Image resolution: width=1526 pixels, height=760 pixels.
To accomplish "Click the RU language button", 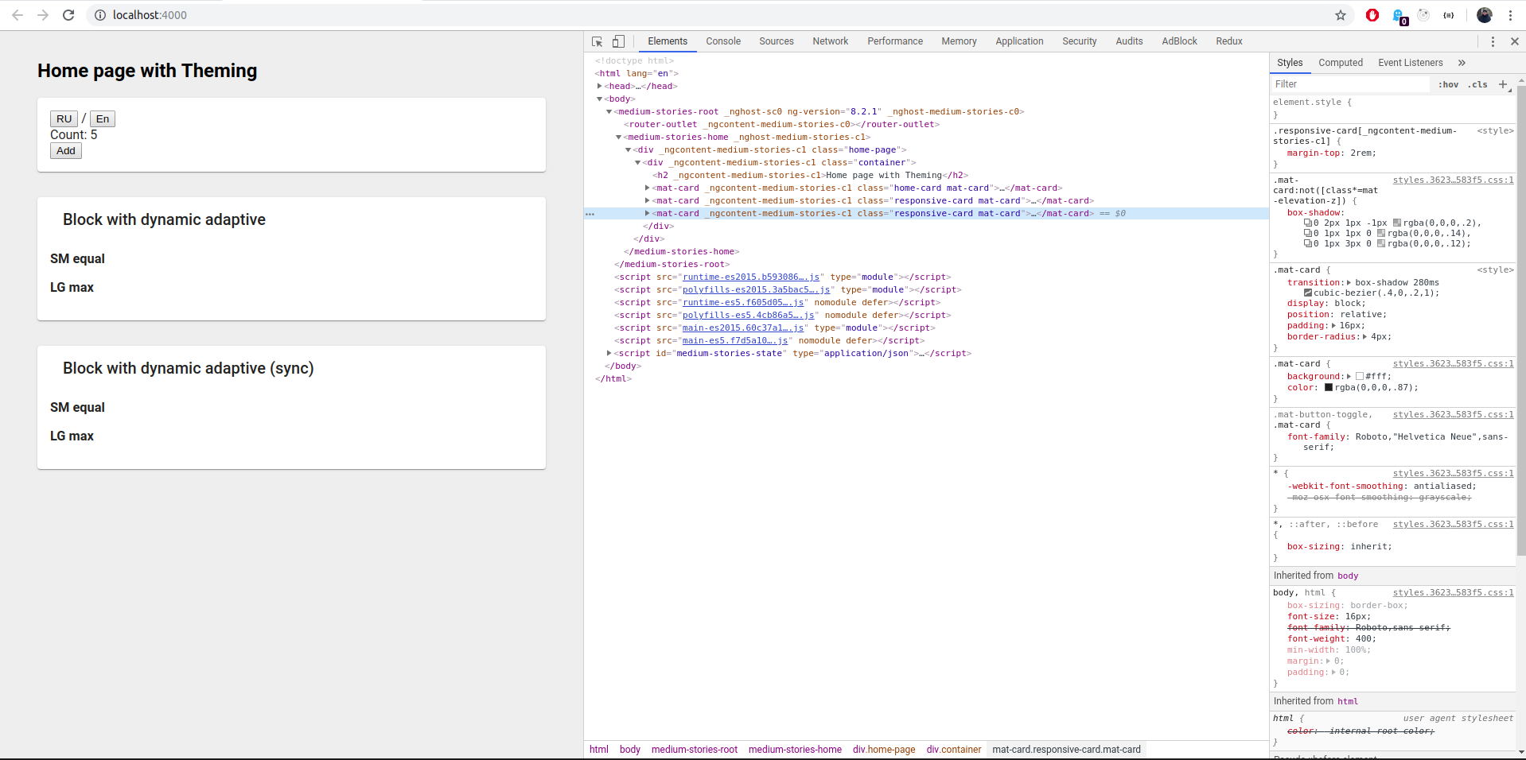I will point(64,119).
